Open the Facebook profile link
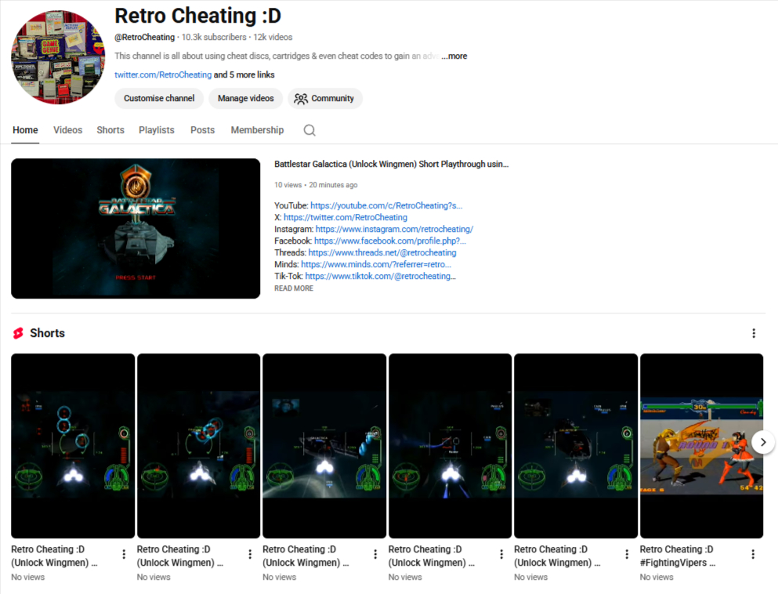The width and height of the screenshot is (778, 594). point(390,241)
